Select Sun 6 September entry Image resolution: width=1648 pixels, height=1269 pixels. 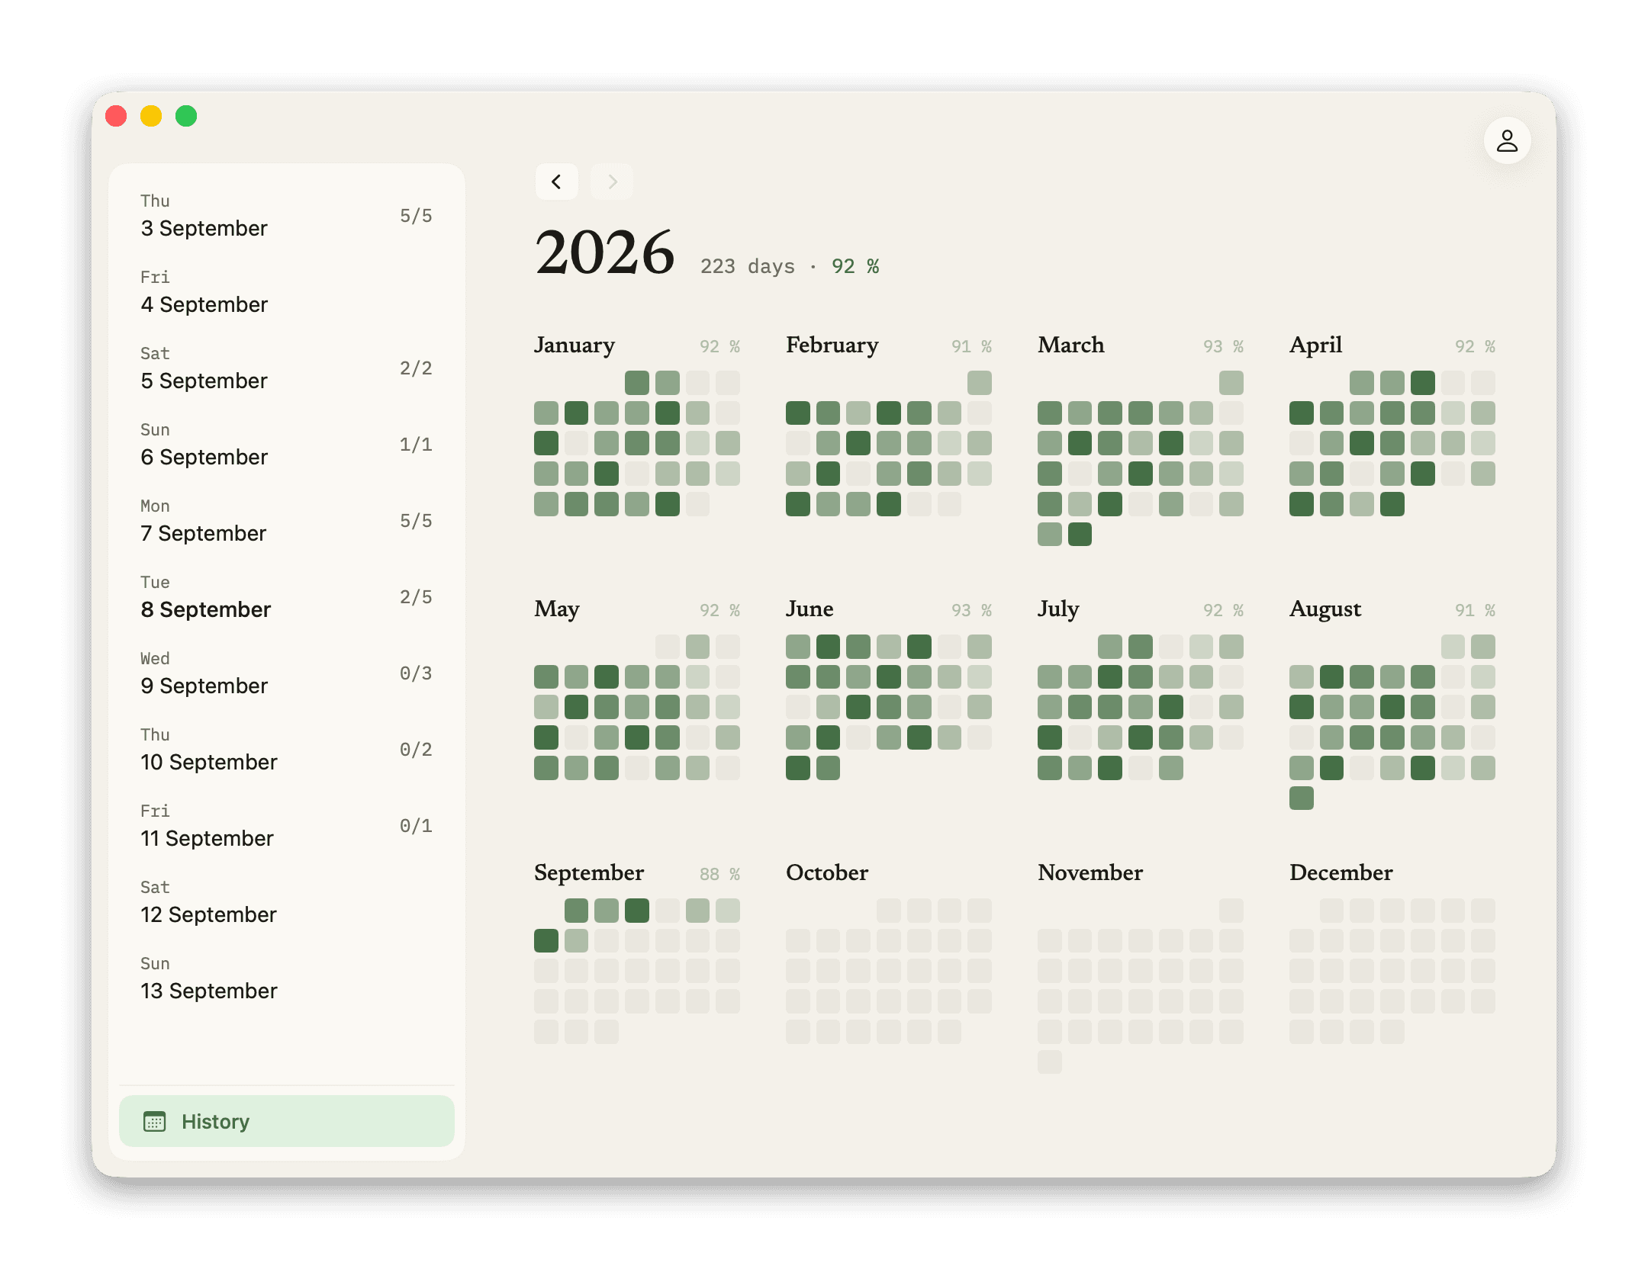pyautogui.click(x=287, y=445)
